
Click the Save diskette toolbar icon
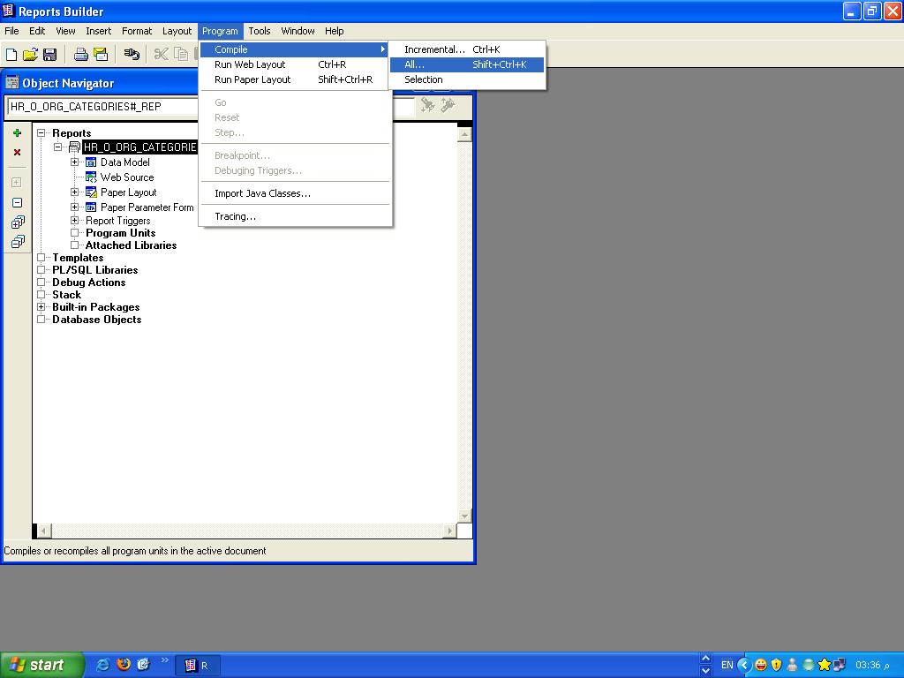tap(49, 55)
